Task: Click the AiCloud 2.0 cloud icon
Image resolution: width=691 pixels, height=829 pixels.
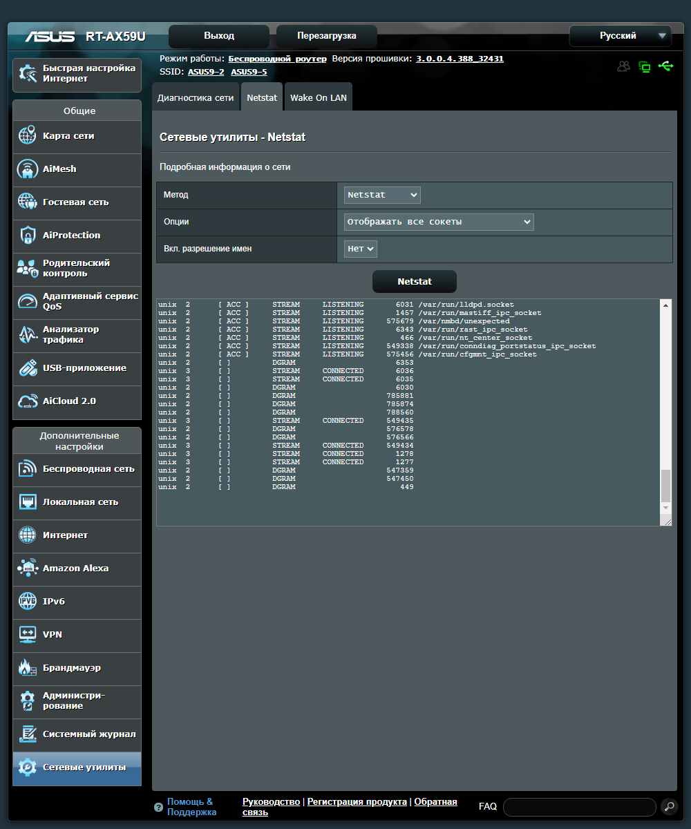Action: 27,401
